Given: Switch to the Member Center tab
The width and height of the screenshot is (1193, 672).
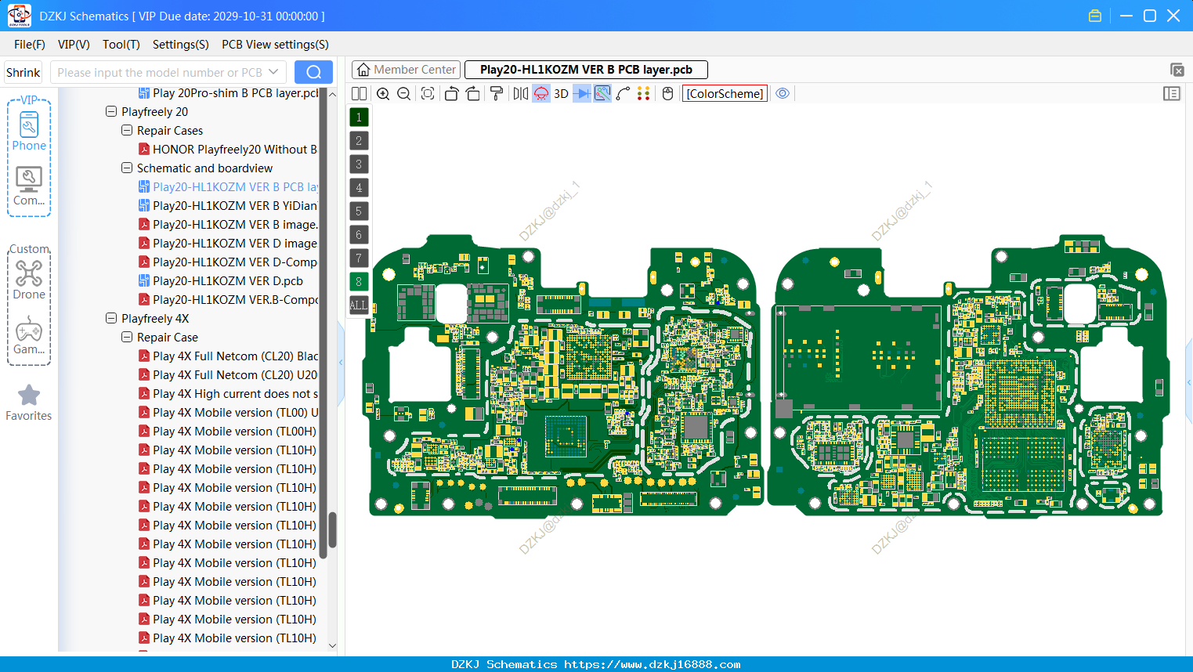Looking at the screenshot, I should (x=406, y=70).
